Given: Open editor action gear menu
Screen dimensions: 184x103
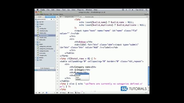Looking at the screenshot, I should pyautogui.click(x=57, y=93).
